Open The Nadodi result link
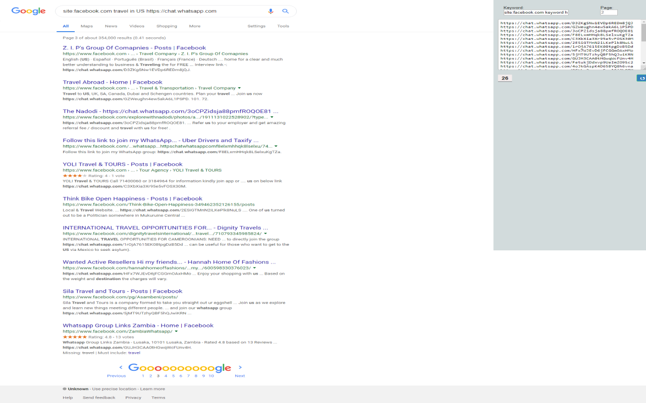 (170, 111)
